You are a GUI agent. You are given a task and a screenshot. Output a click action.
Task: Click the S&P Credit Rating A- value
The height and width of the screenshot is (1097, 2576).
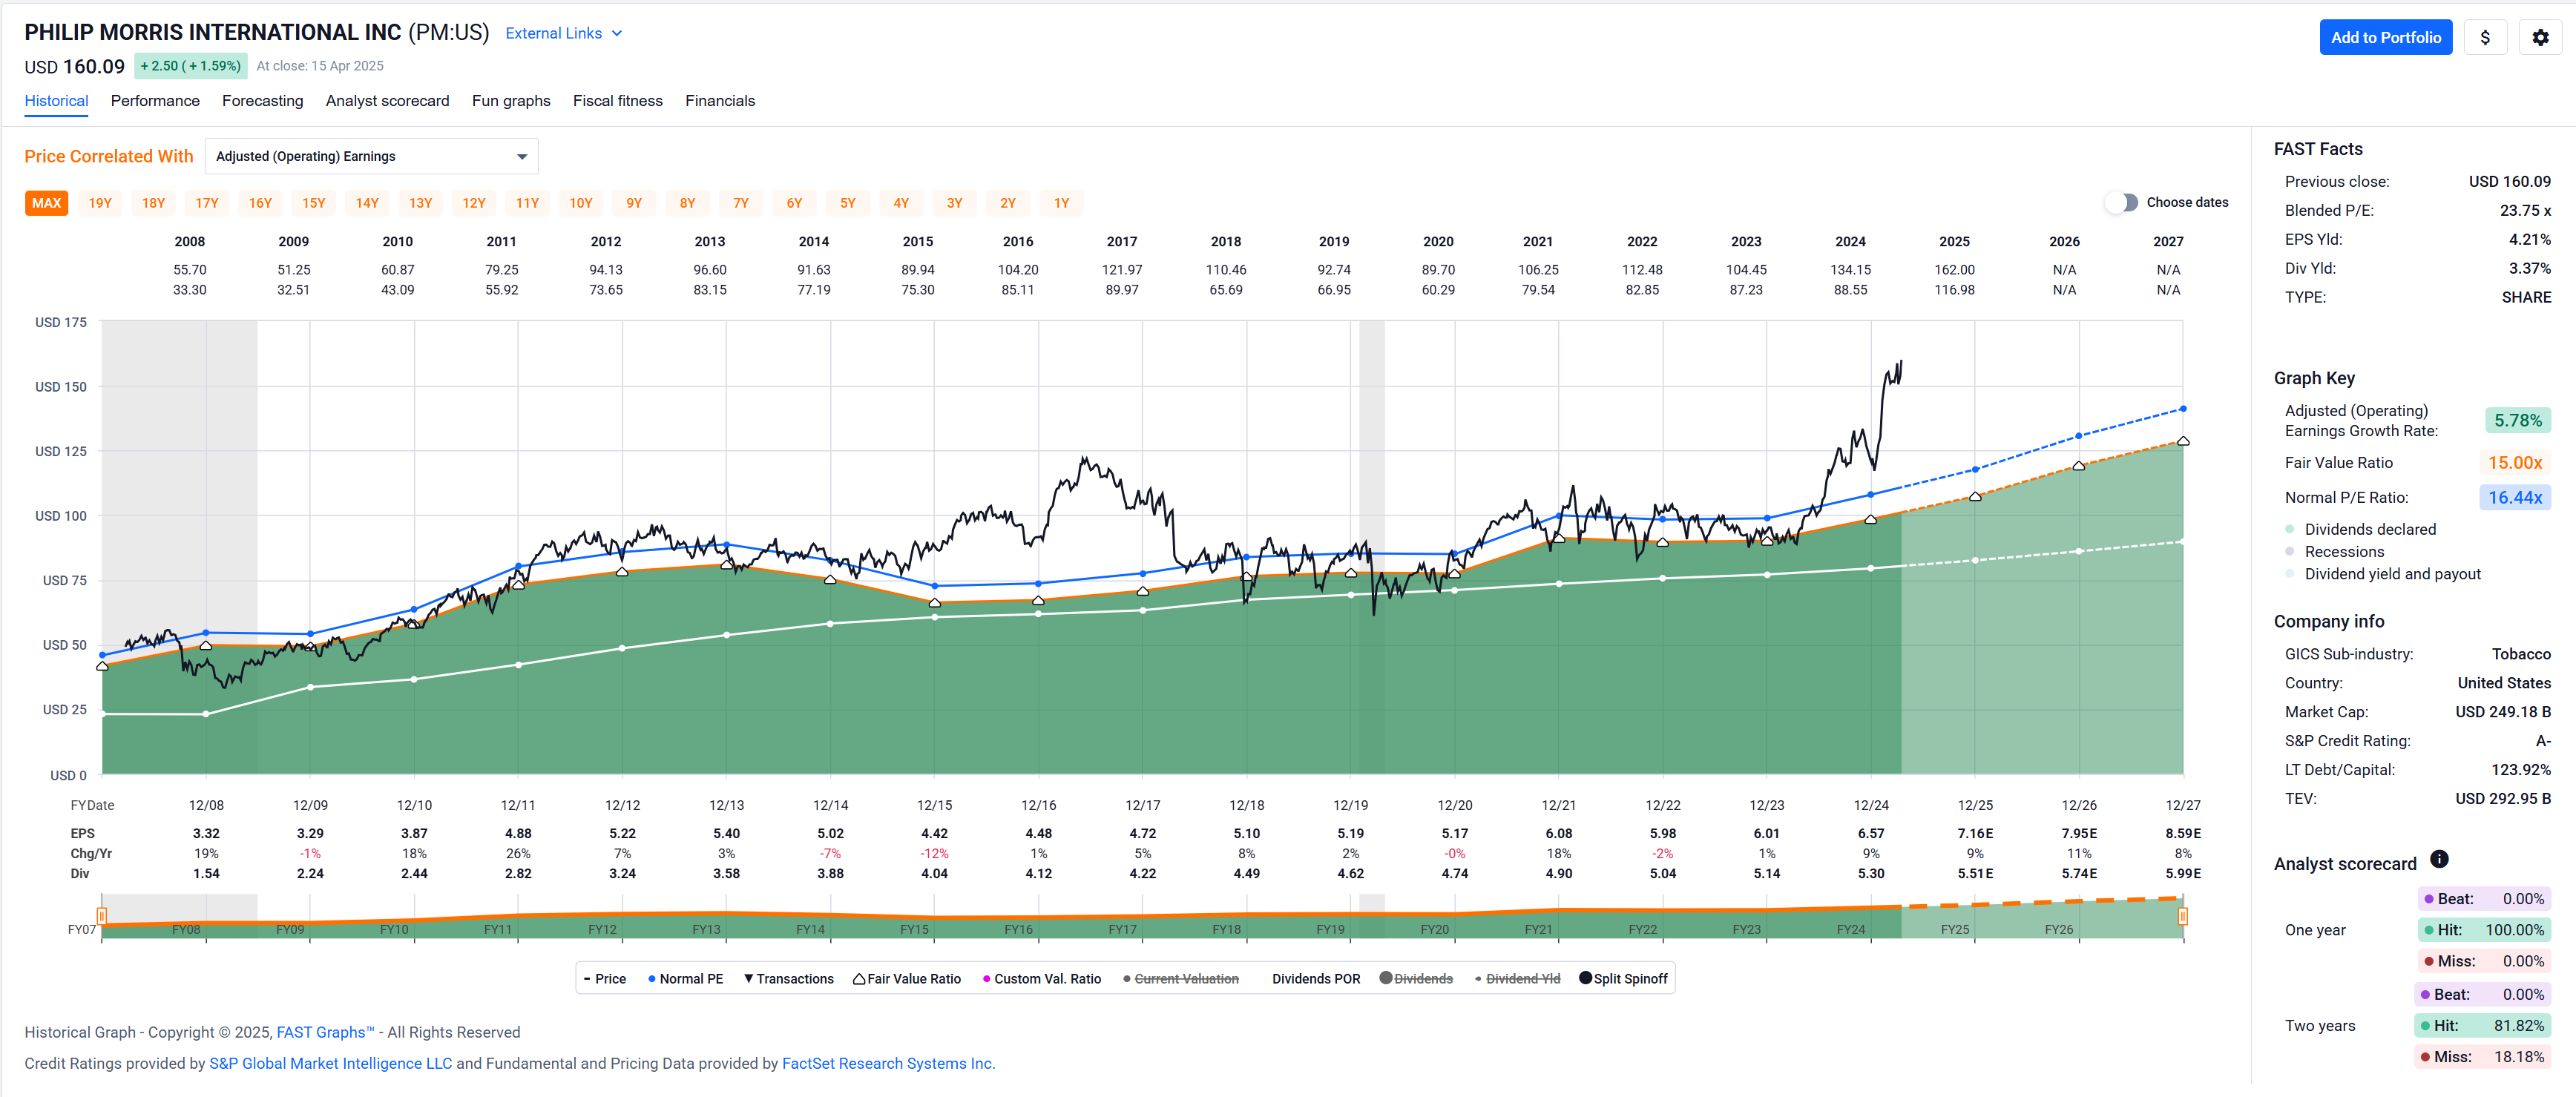(x=2542, y=741)
